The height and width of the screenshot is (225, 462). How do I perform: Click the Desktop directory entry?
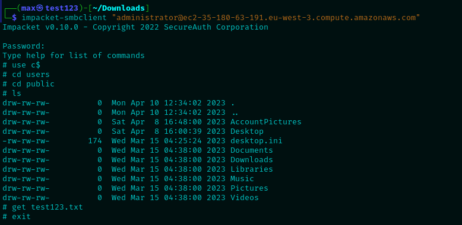(247, 131)
